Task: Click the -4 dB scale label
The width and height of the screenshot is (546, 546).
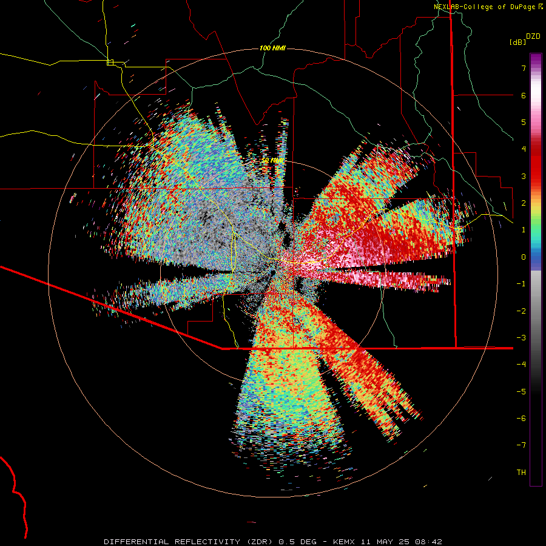Action: pos(521,365)
